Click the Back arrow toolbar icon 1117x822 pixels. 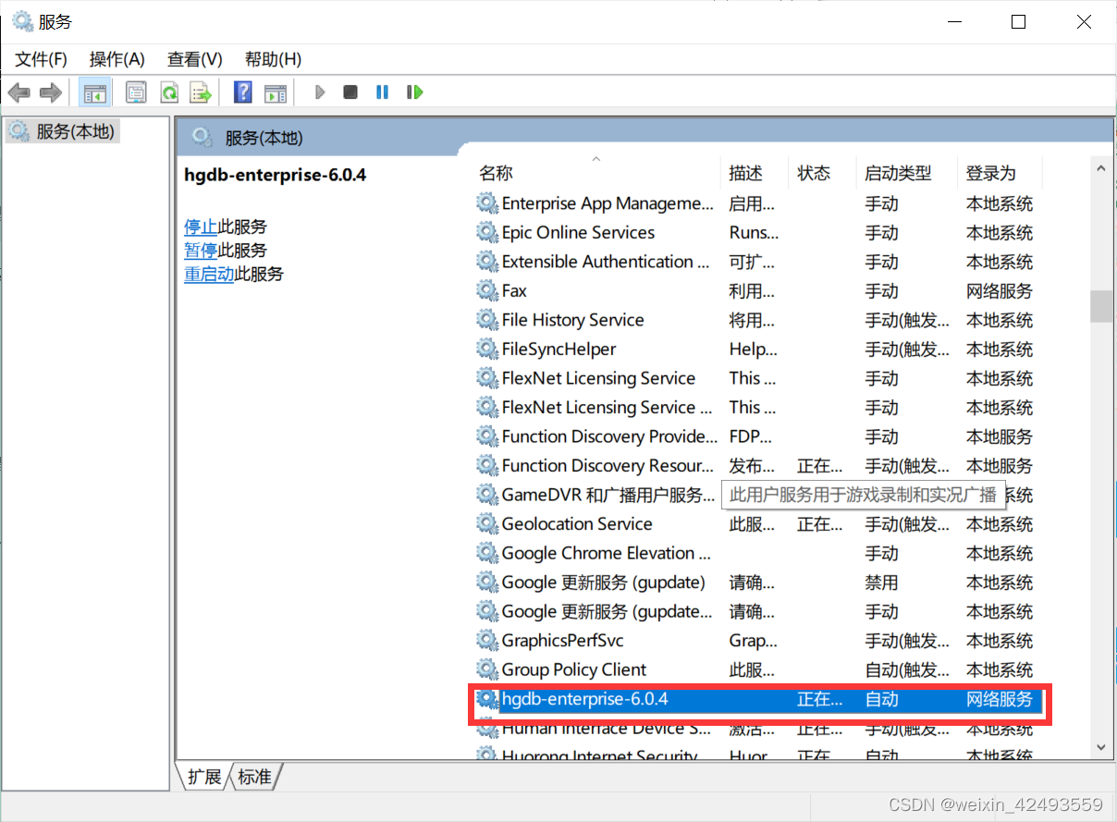click(x=19, y=92)
